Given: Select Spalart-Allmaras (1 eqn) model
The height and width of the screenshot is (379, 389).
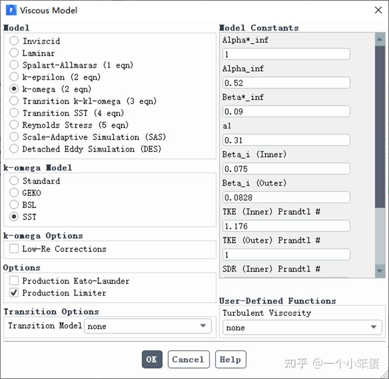Looking at the screenshot, I should (14, 65).
